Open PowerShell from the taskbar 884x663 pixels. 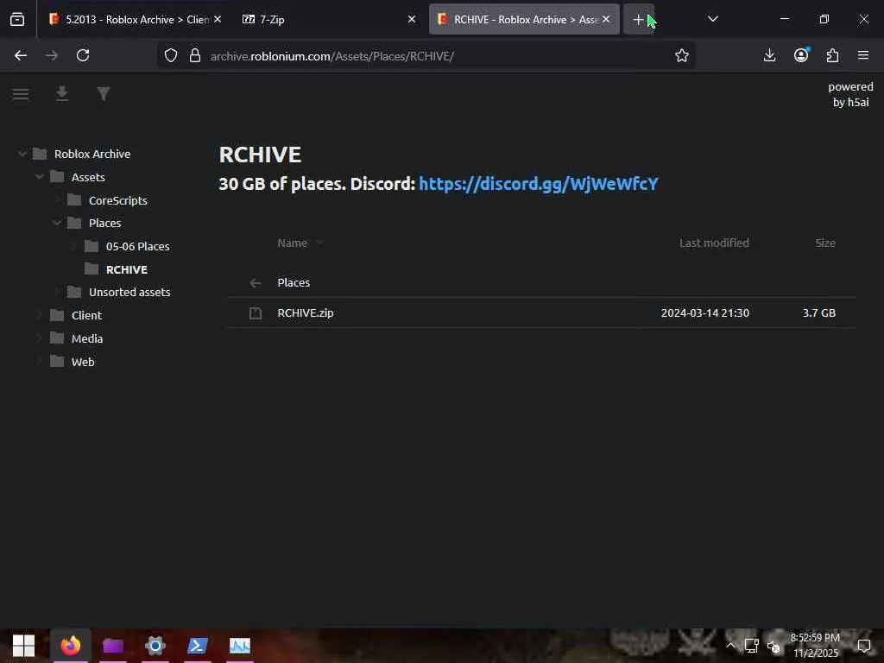198,646
